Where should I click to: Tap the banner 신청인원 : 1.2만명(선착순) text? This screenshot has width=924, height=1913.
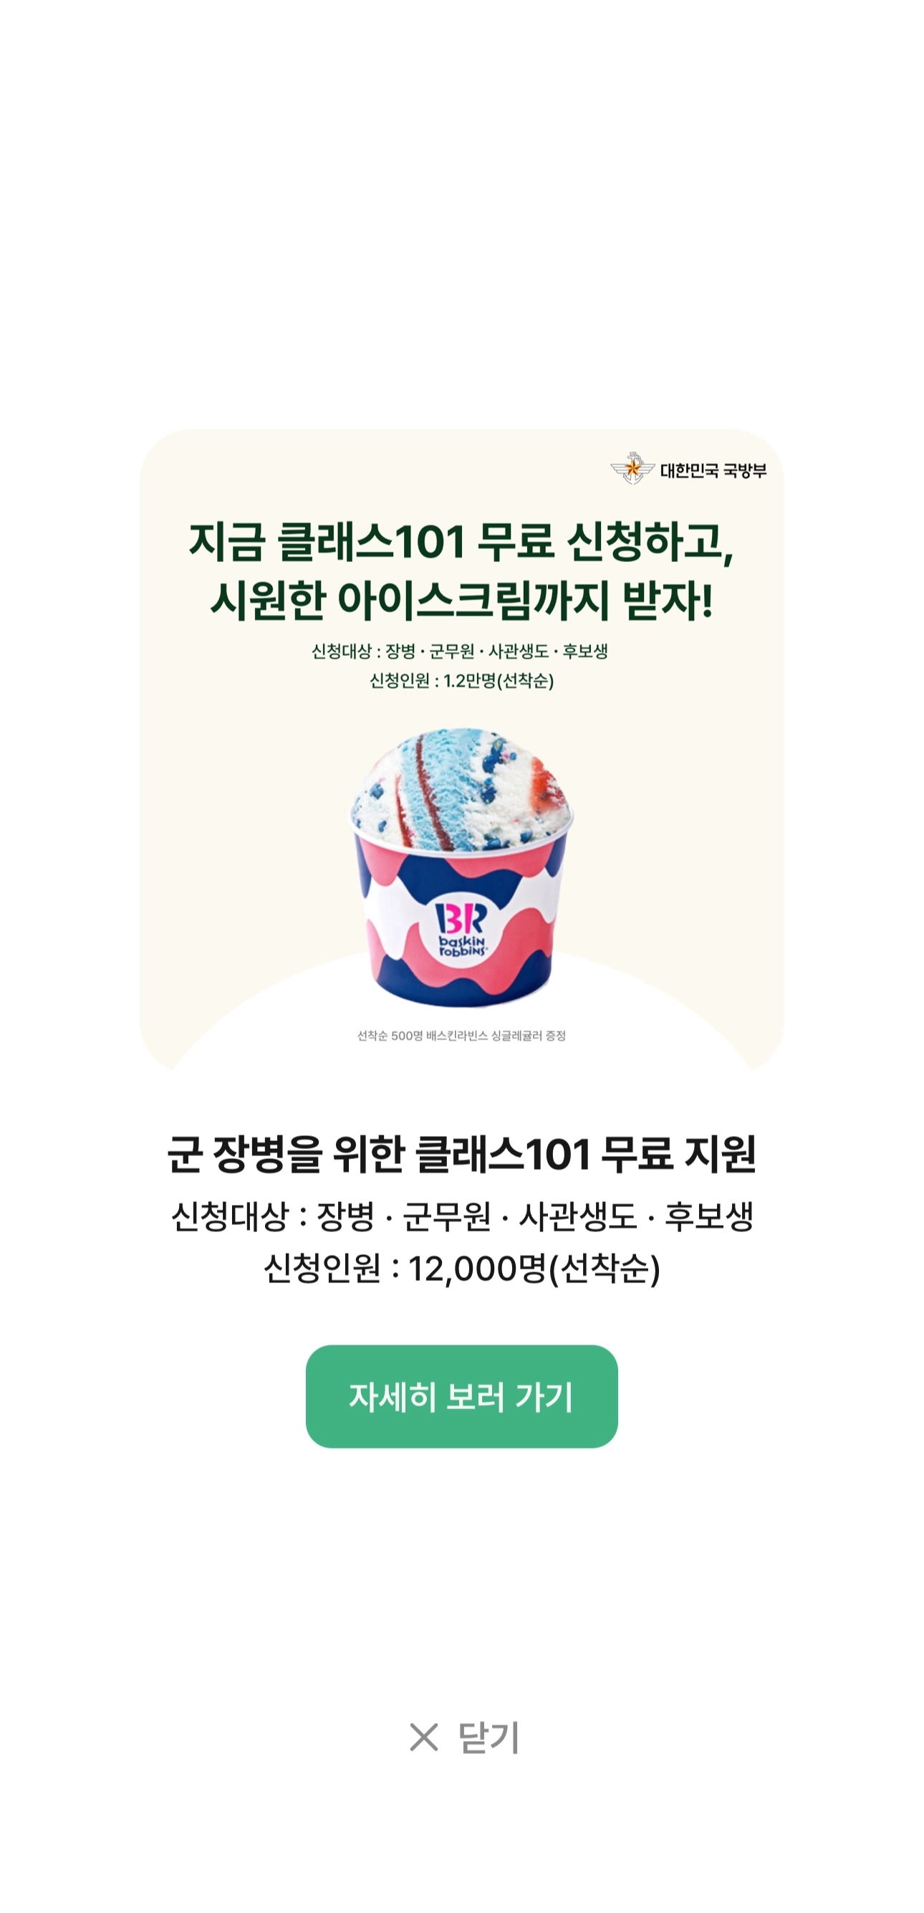point(461,680)
